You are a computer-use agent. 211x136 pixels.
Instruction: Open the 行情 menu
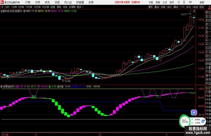[x=28, y=2]
